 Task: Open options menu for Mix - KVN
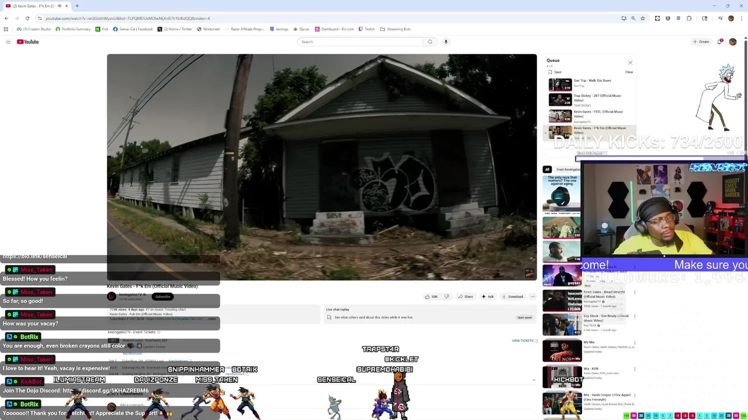[635, 369]
